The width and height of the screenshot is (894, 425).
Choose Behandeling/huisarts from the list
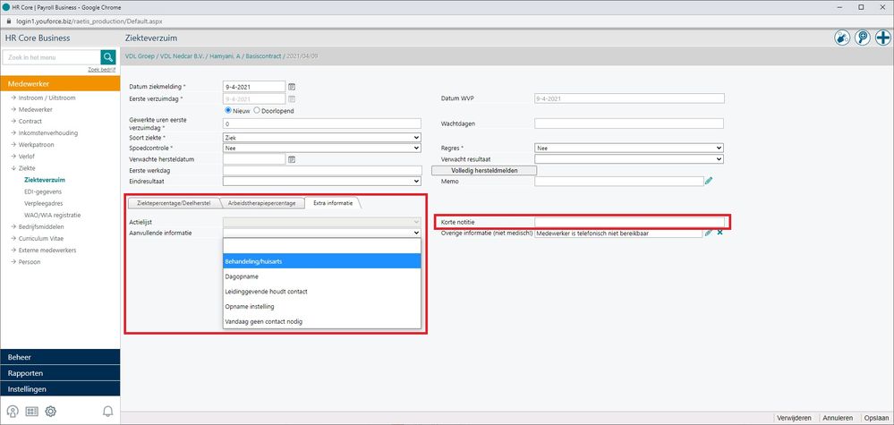point(322,261)
